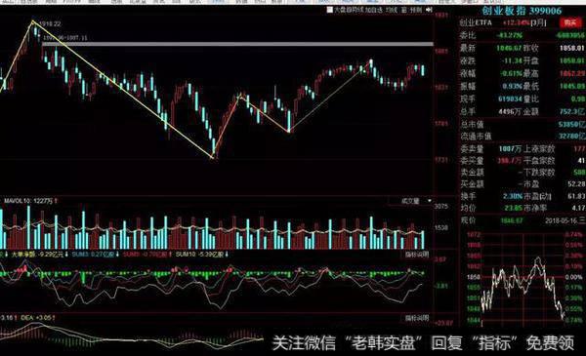586x356 pixels.
Task: Click the 预测 option in the chart header
Action: (x=416, y=10)
